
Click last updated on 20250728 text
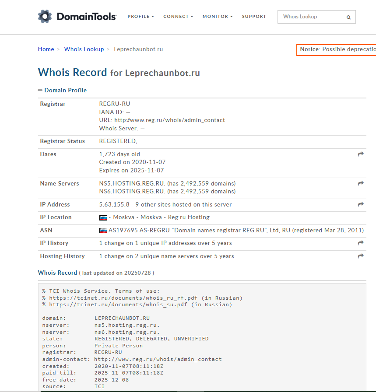pos(116,273)
